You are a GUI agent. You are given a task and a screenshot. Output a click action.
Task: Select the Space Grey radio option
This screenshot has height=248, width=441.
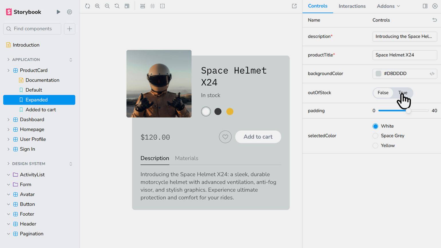coord(375,136)
